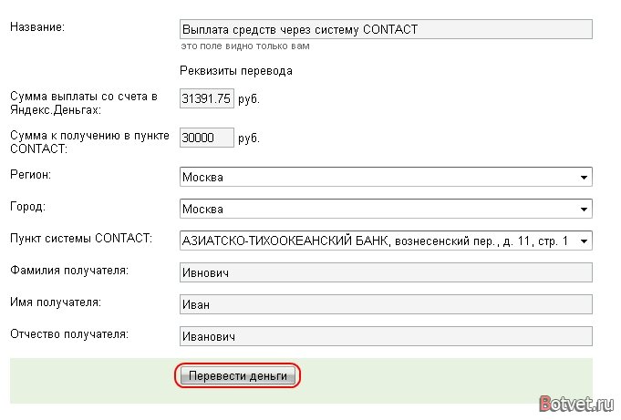Open the 'Город' dropdown showing Москва
Image resolution: width=621 pixels, height=420 pixels.
pyautogui.click(x=386, y=209)
